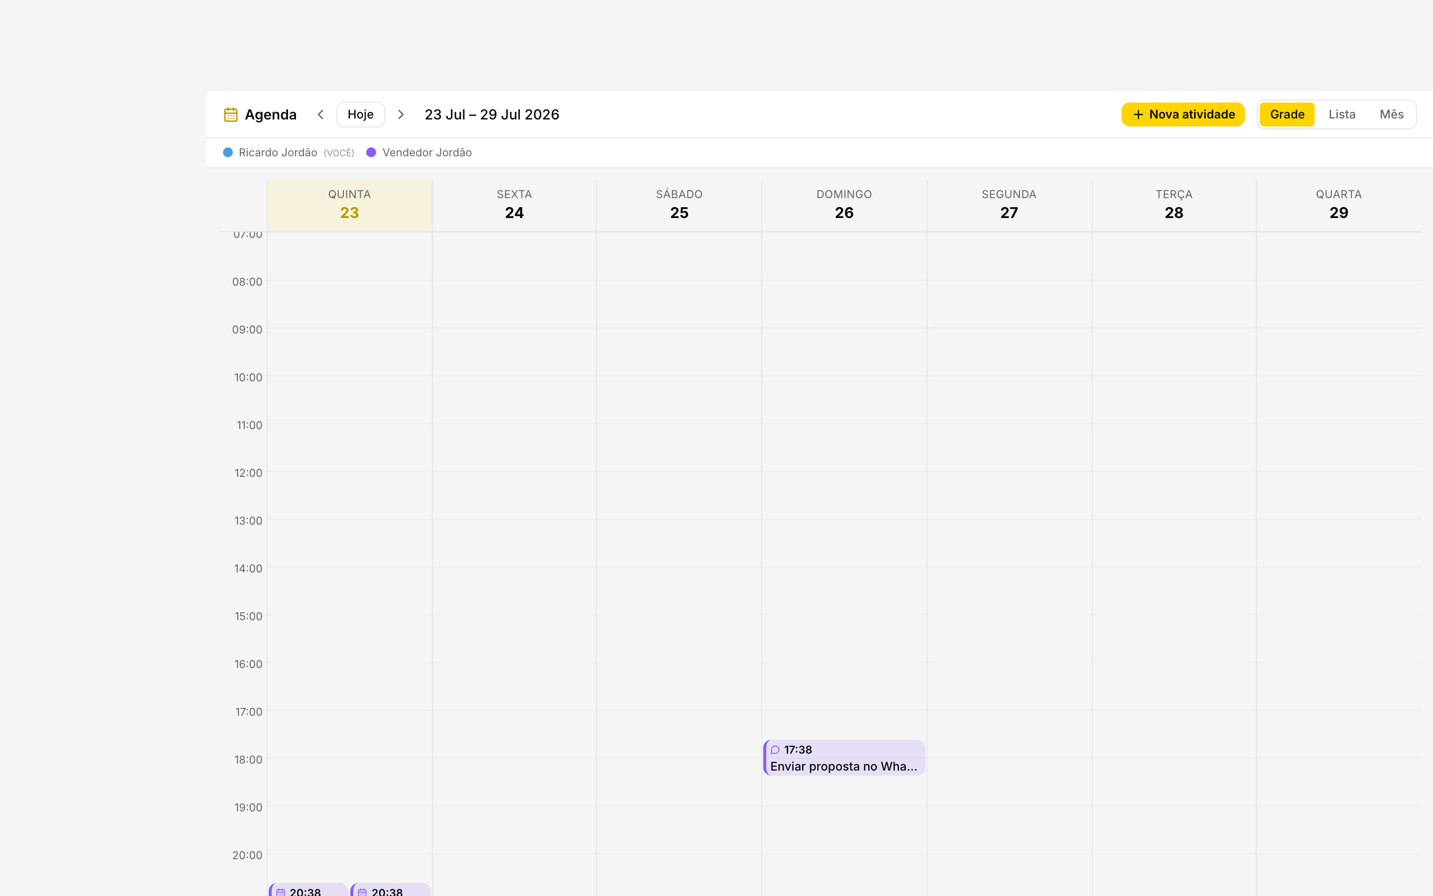
Task: Select Quinta 23 day header
Action: (349, 205)
